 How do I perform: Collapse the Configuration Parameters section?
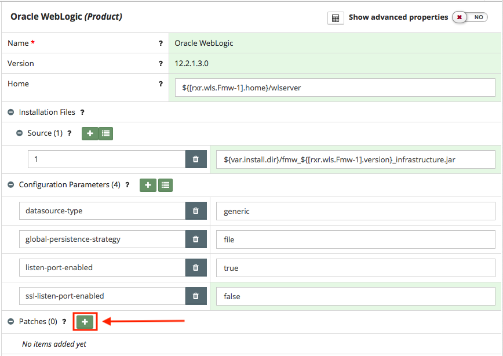11,185
